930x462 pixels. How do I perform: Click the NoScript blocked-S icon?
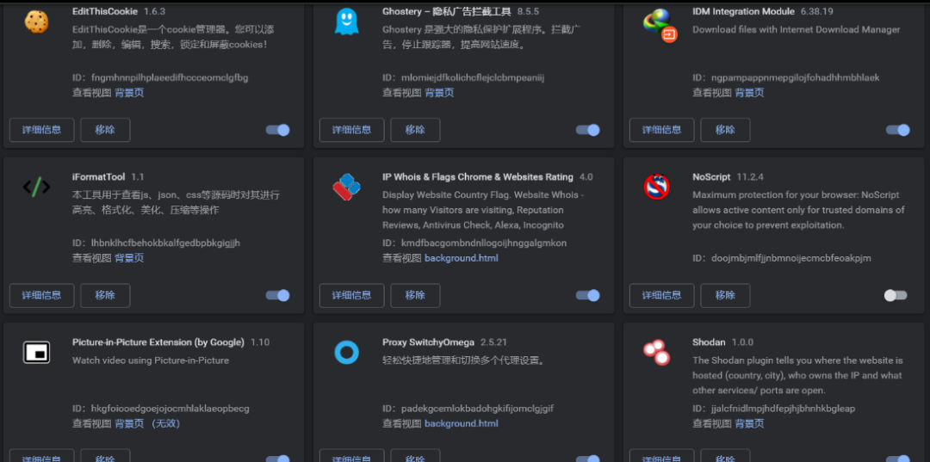656,188
